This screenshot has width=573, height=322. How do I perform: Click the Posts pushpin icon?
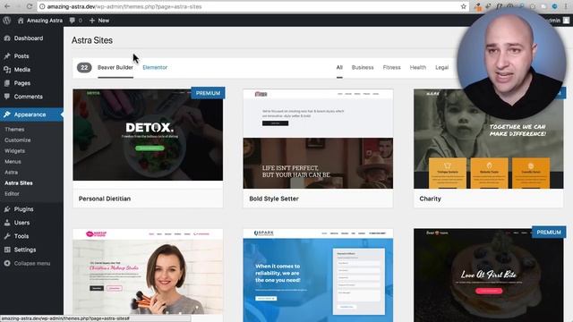click(x=7, y=55)
